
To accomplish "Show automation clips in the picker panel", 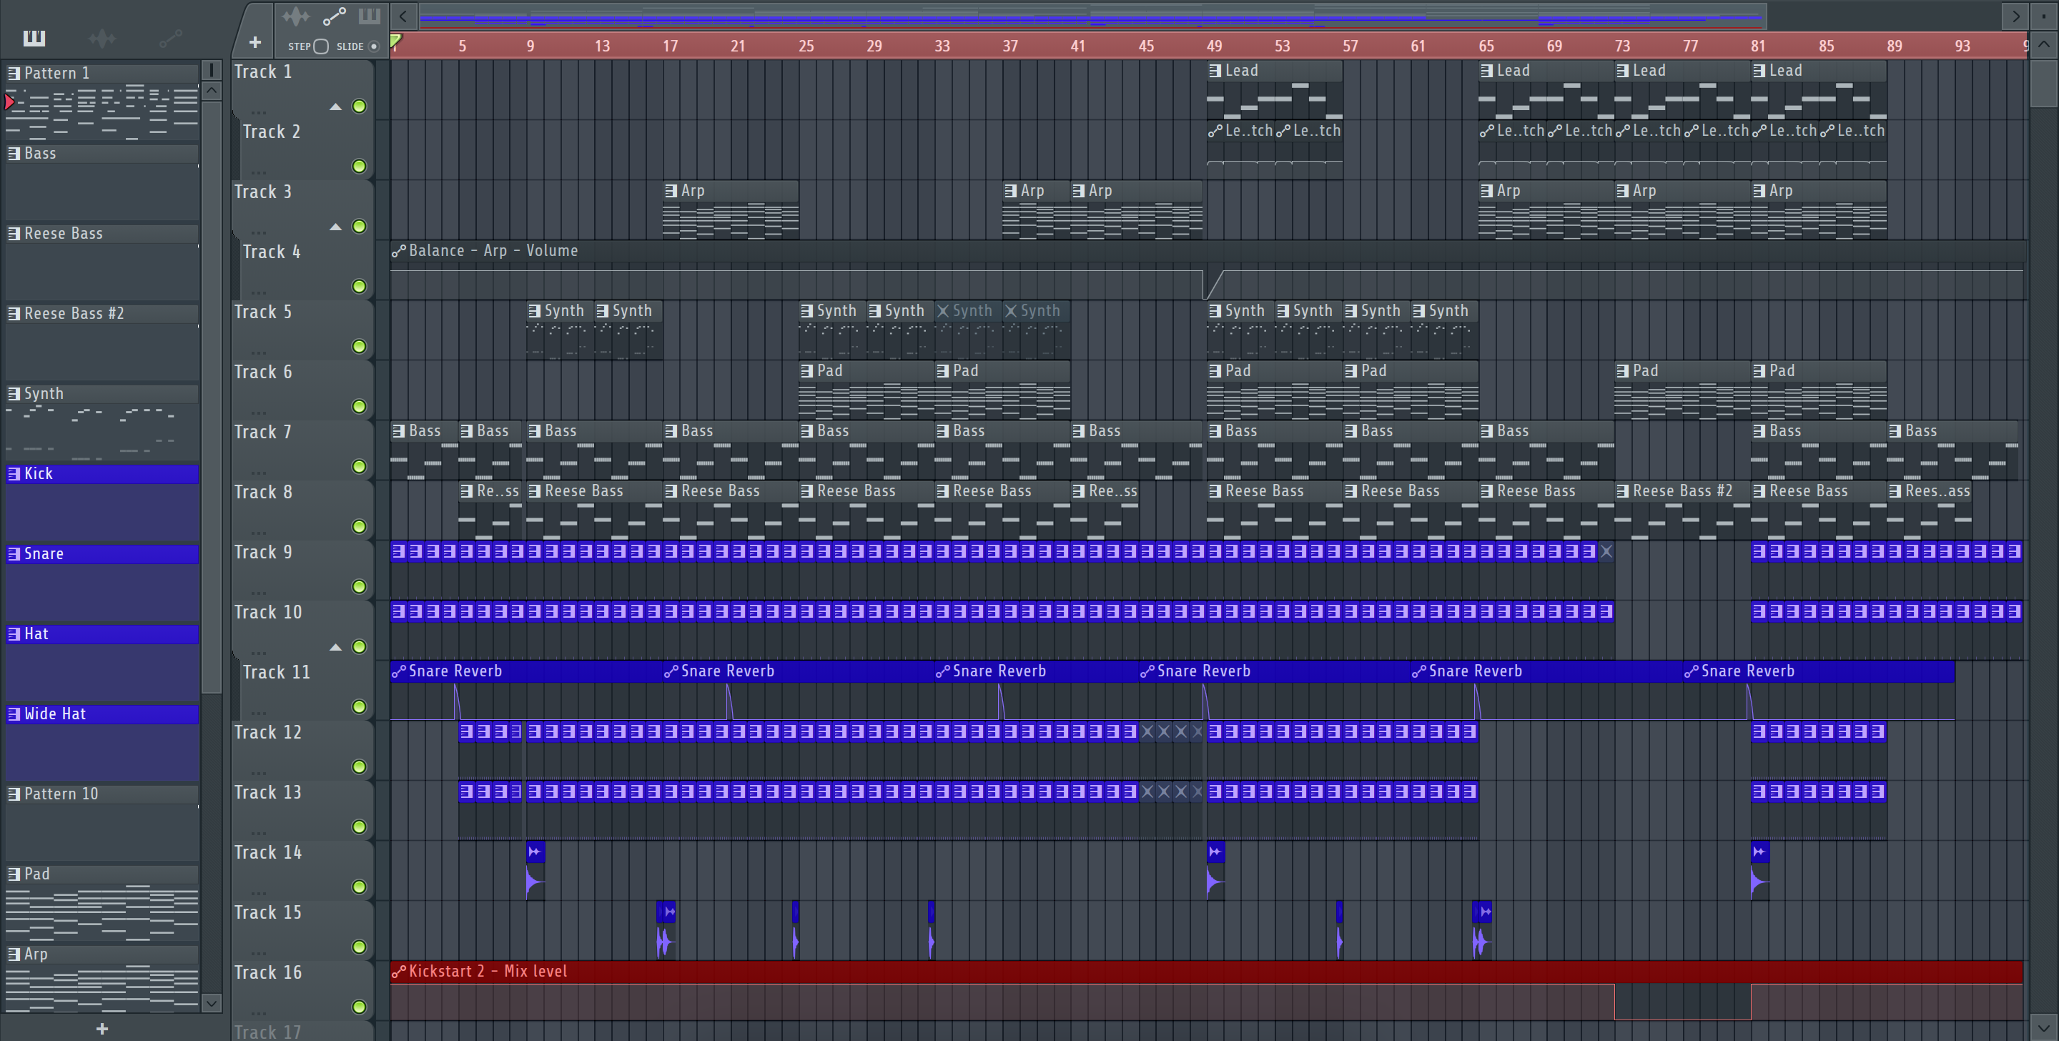I will [x=170, y=38].
